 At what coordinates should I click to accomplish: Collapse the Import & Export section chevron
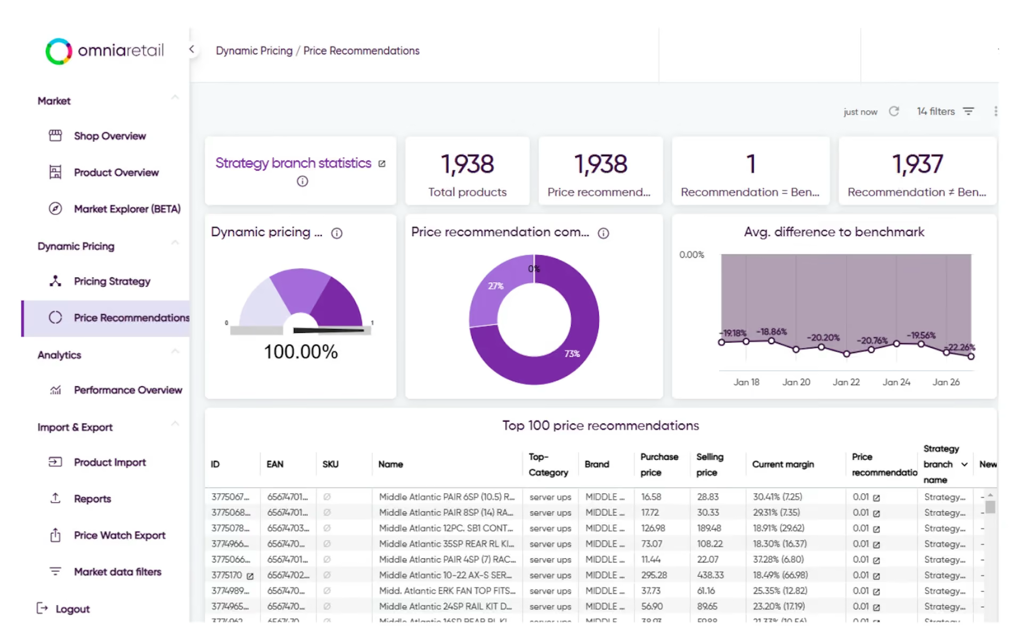pyautogui.click(x=175, y=424)
